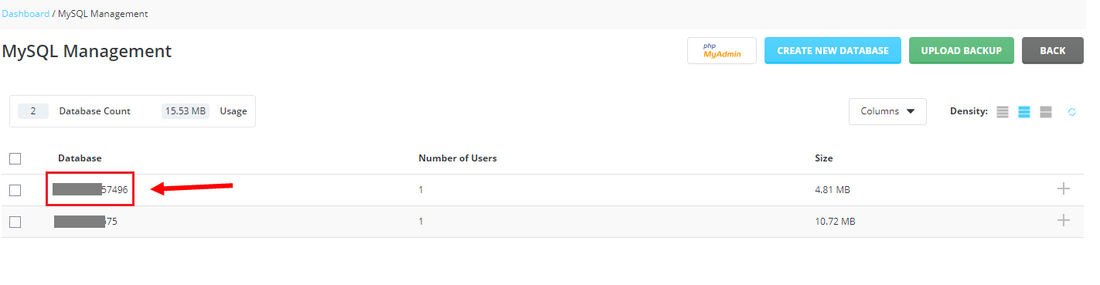The width and height of the screenshot is (1100, 285).
Task: Open the database name ending in 57496
Action: pyautogui.click(x=90, y=189)
